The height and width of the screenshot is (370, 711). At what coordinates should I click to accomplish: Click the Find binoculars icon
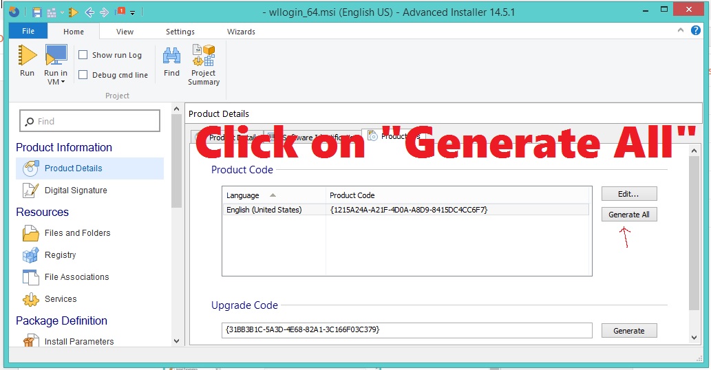(172, 56)
